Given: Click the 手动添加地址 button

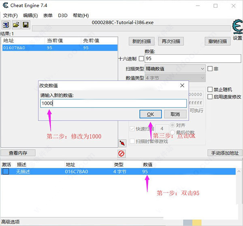Looking at the screenshot, I should [x=225, y=153].
